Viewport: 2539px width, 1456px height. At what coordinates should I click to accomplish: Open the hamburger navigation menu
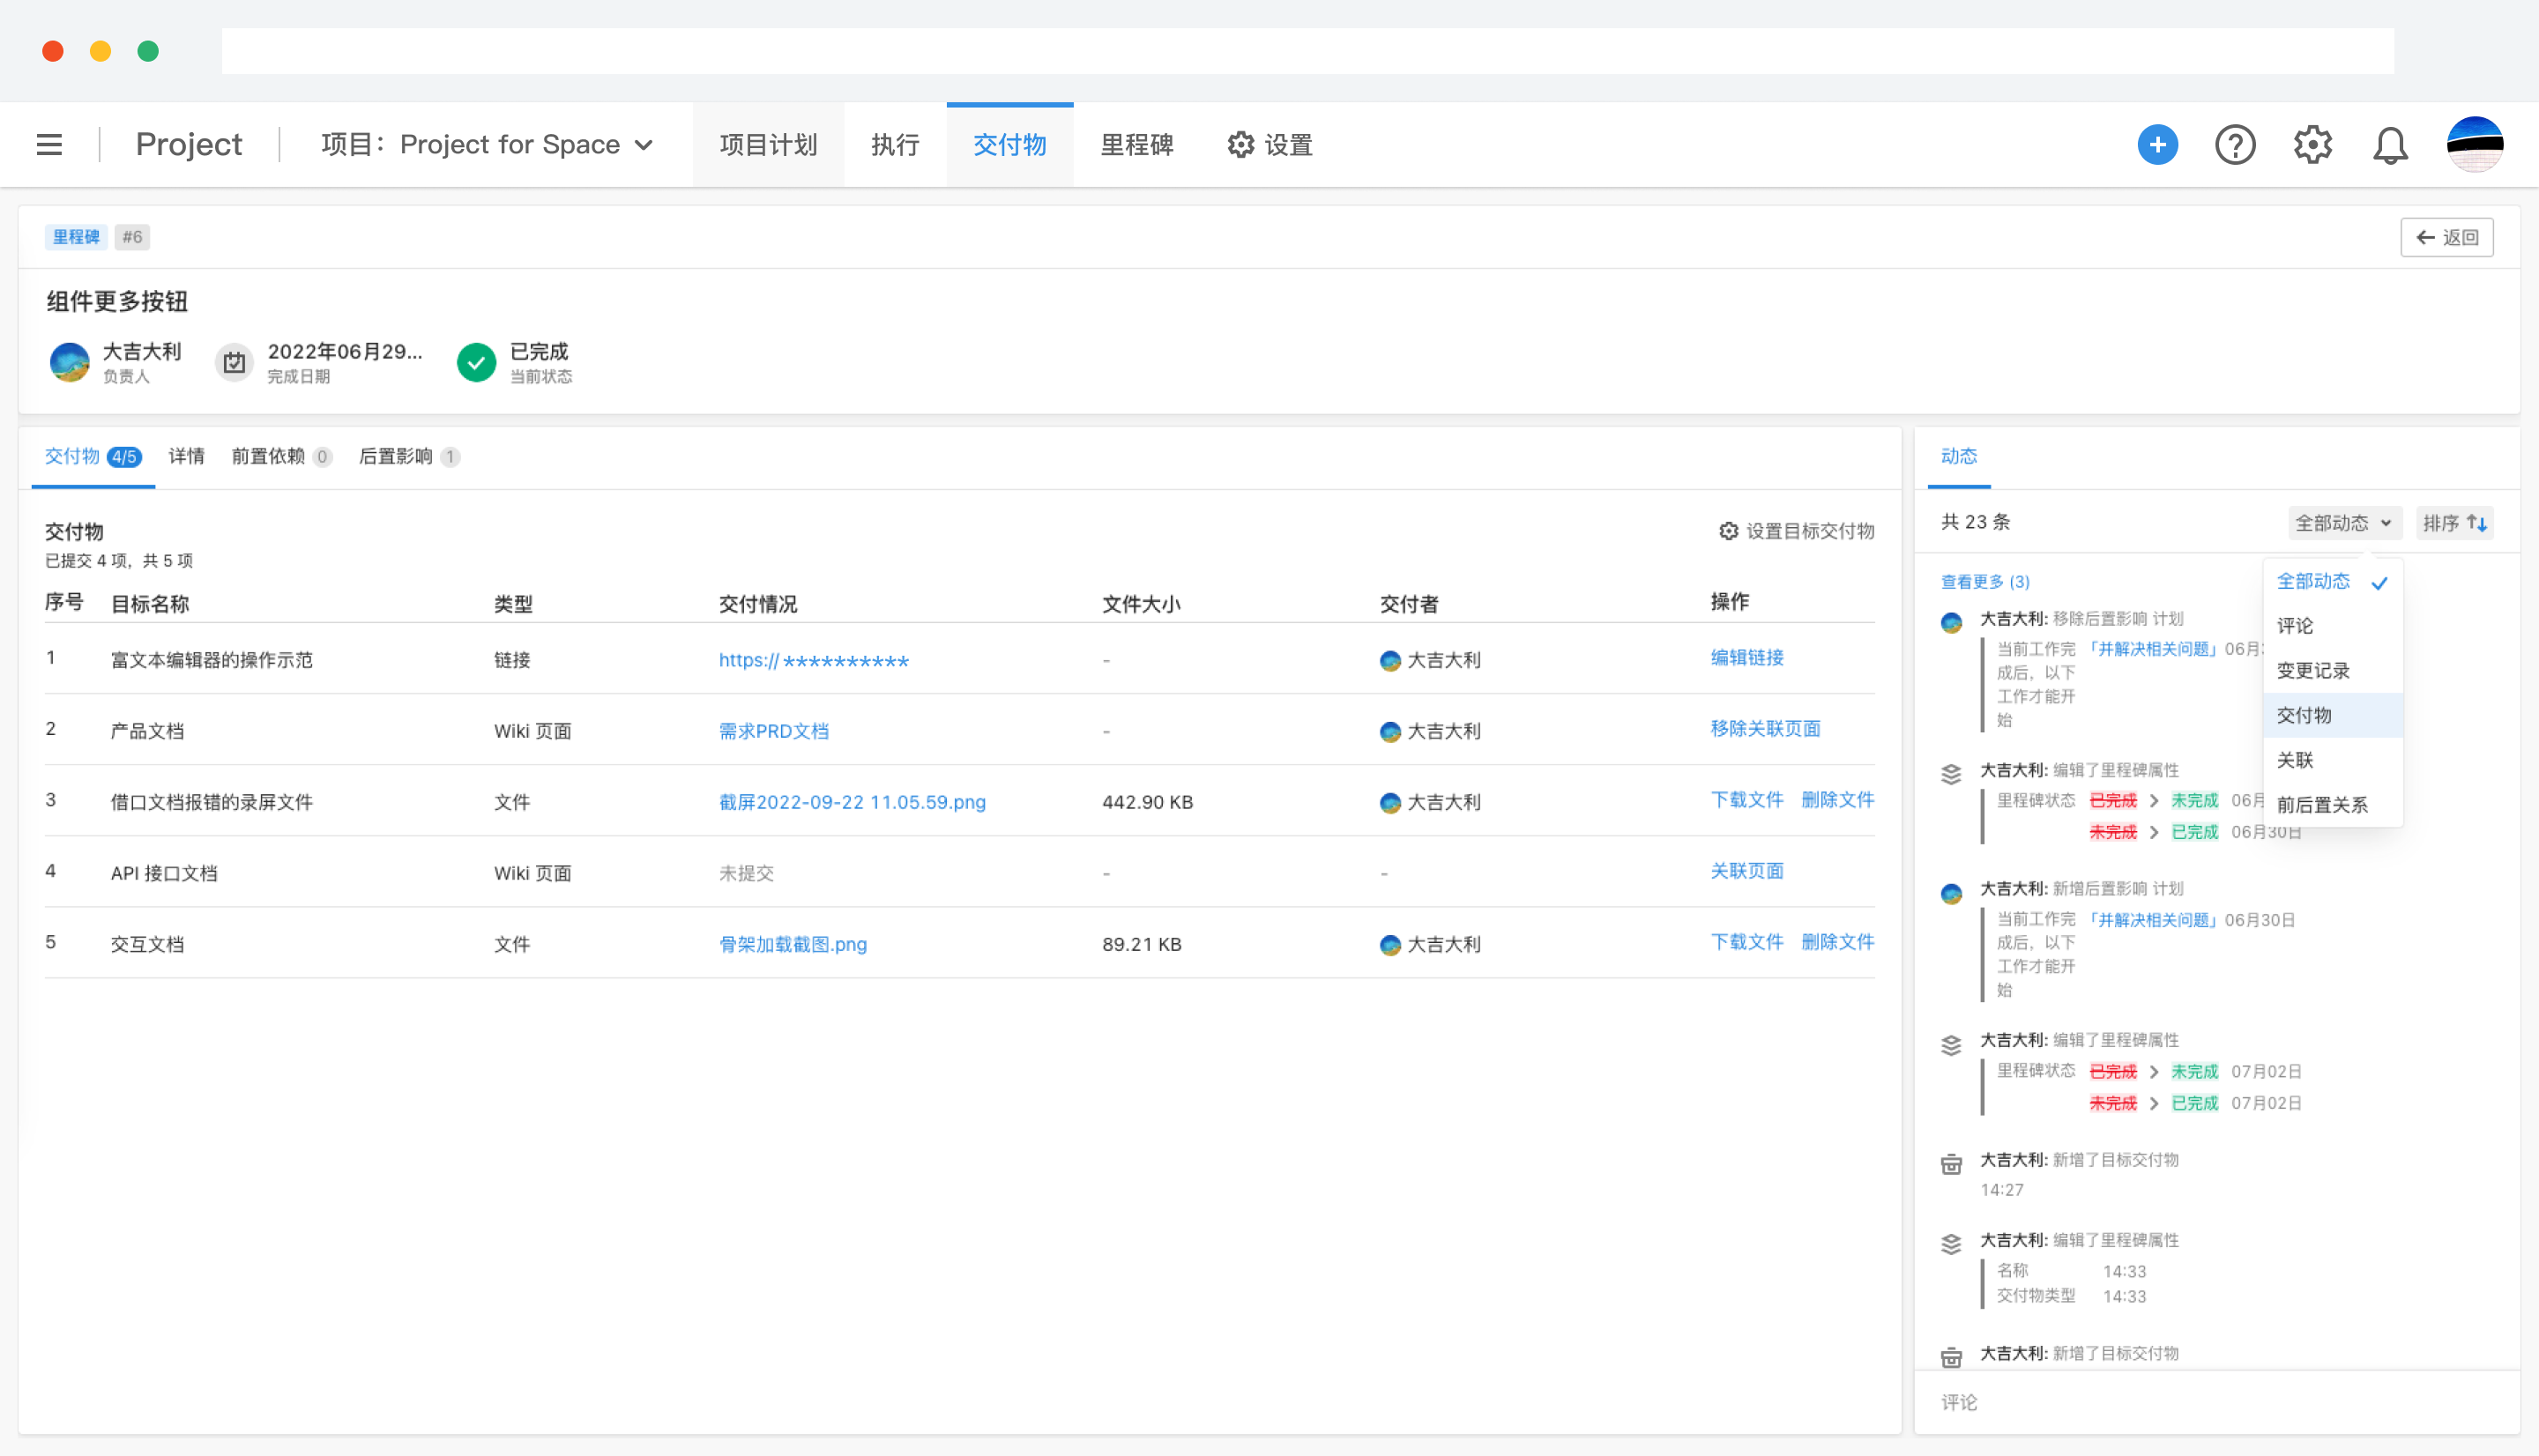pos(49,145)
